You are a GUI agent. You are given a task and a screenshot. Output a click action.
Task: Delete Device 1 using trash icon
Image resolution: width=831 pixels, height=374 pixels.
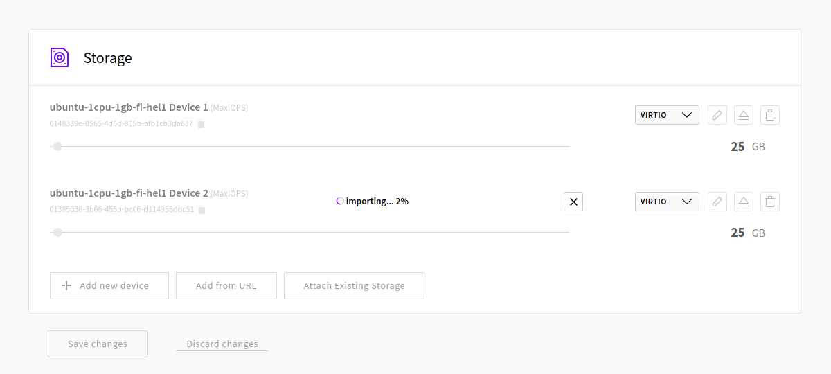(x=770, y=115)
